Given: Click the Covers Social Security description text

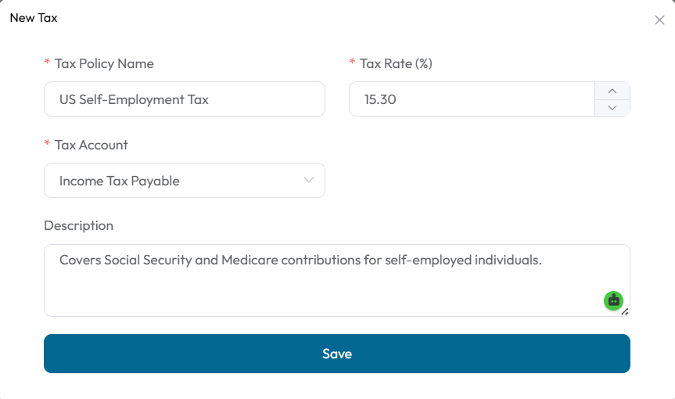Looking at the screenshot, I should click(x=300, y=260).
